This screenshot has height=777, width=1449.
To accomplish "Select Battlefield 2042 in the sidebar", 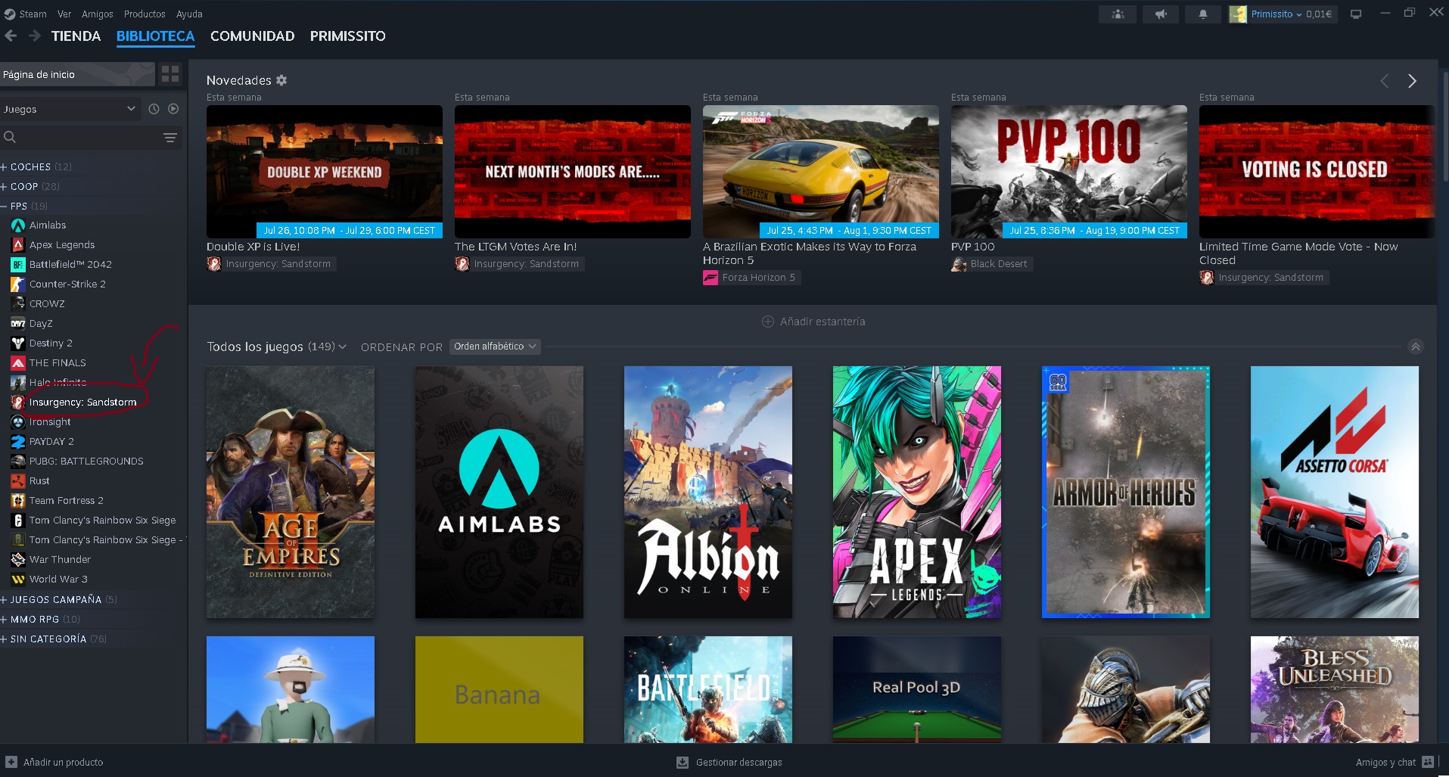I will [x=70, y=265].
